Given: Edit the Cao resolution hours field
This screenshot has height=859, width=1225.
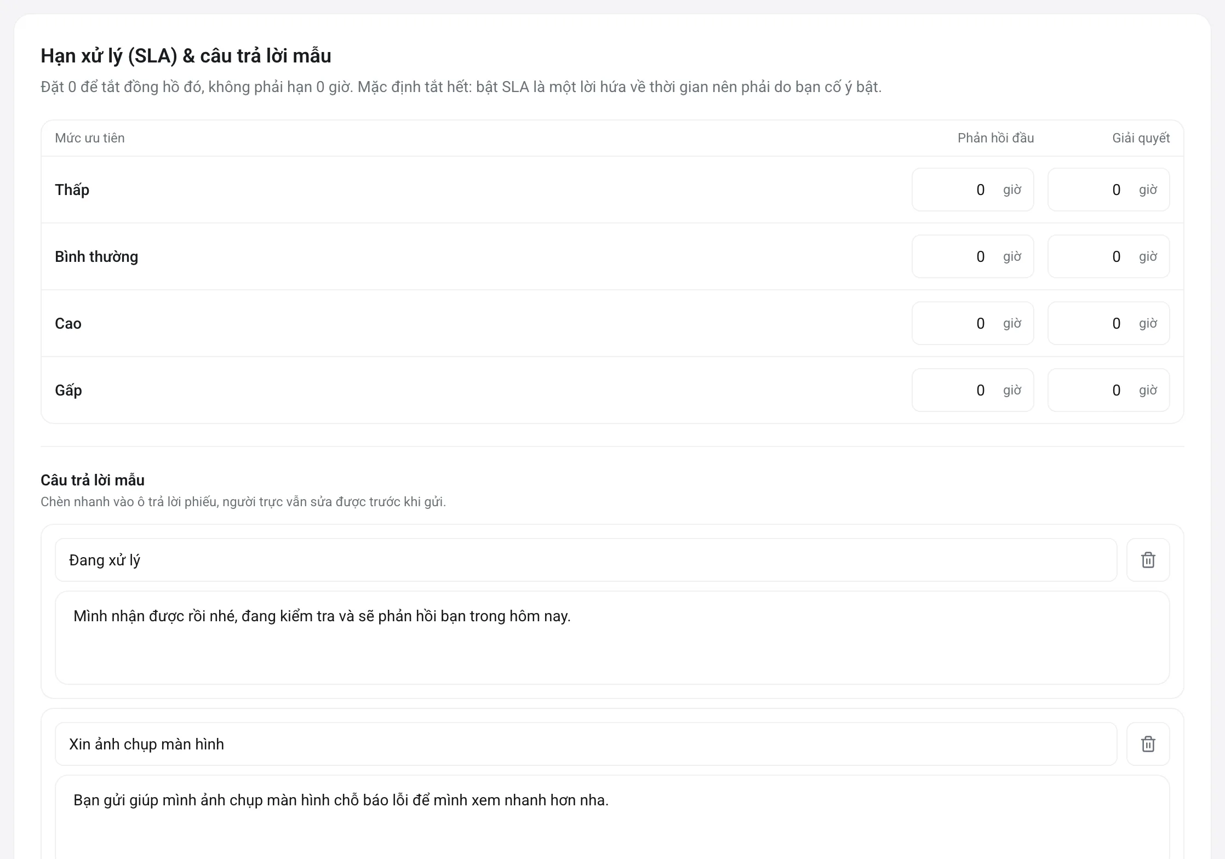Looking at the screenshot, I should pos(1108,323).
